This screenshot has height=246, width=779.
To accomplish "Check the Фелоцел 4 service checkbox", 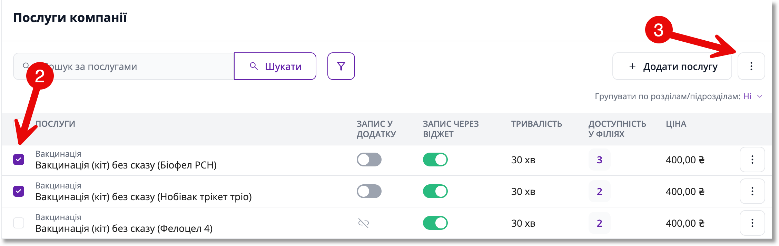I will click(19, 223).
